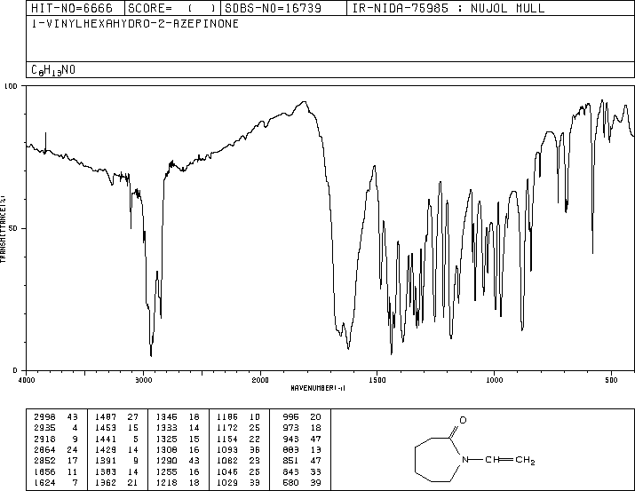
Task: Select the compound name 1-VINYLHEXAHYDRO-2-AZEPINONE
Action: (x=135, y=24)
